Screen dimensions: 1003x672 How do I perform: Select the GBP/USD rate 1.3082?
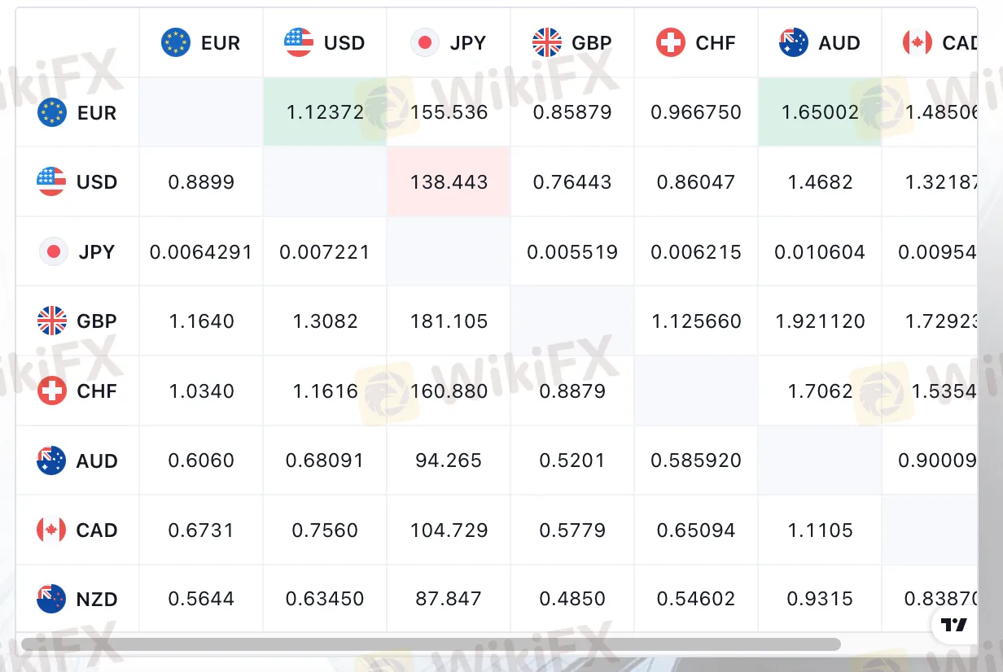(325, 321)
